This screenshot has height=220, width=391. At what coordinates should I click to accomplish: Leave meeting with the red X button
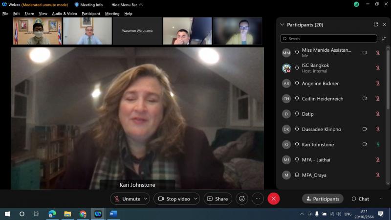274,199
